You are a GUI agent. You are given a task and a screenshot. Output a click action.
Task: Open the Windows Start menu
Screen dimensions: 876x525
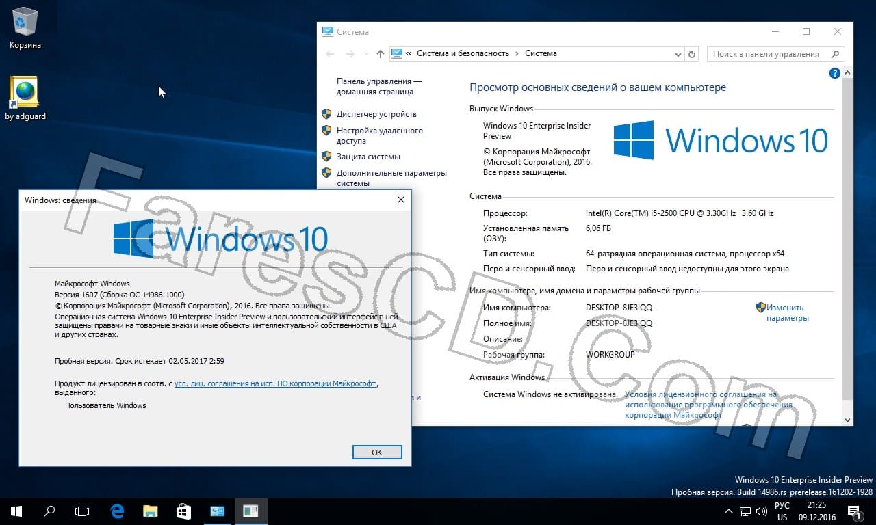click(x=16, y=511)
